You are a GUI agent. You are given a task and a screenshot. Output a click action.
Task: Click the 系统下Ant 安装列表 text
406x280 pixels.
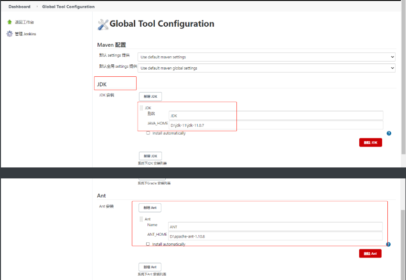click(x=152, y=274)
